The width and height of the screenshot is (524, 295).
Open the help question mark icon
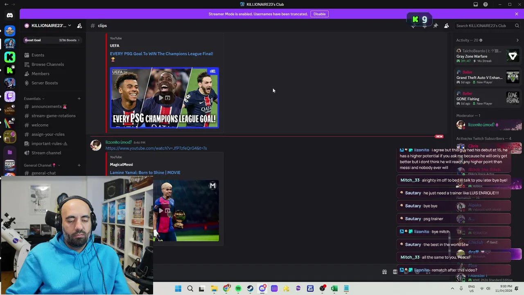click(x=486, y=5)
